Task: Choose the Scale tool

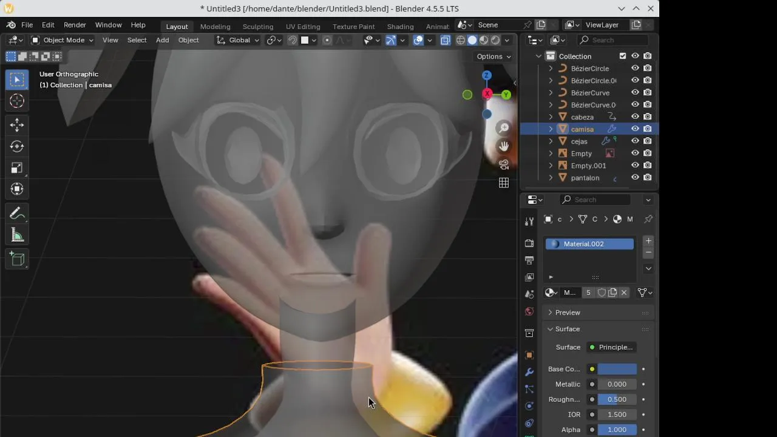Action: [x=17, y=168]
